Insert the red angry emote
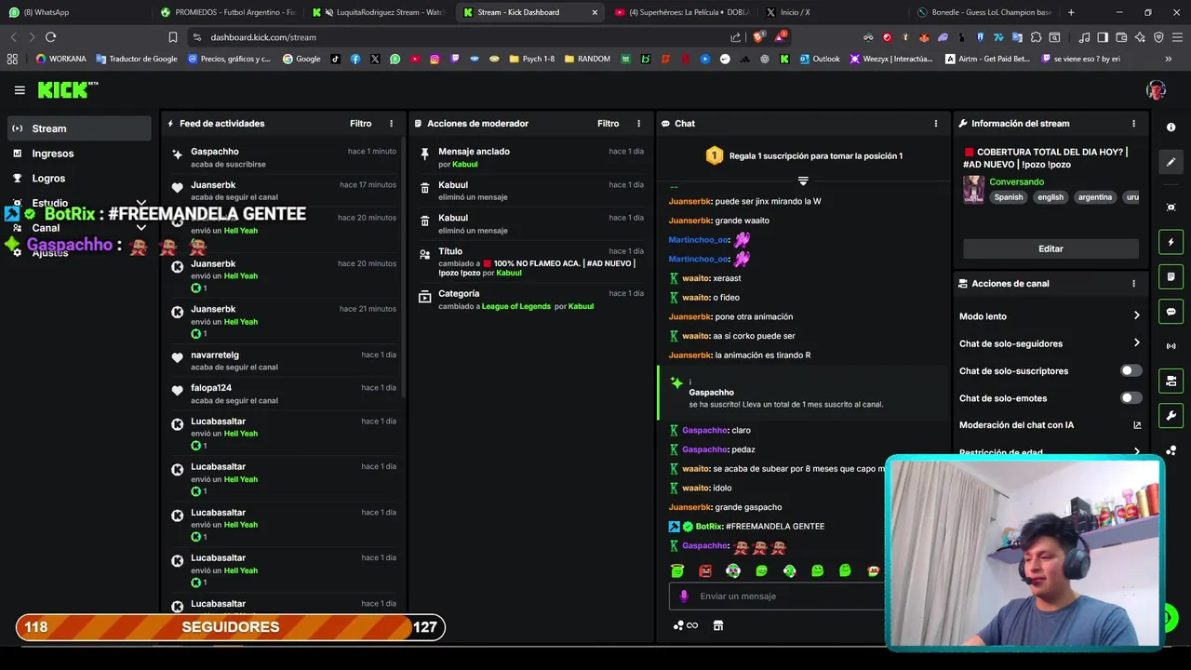The width and height of the screenshot is (1191, 670). [x=705, y=570]
